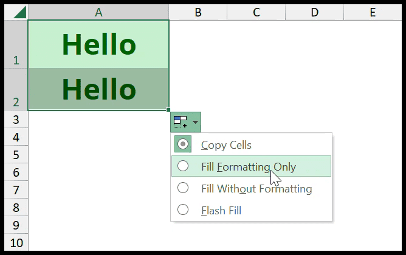Select the column D header
The width and height of the screenshot is (406, 255).
pyautogui.click(x=315, y=12)
